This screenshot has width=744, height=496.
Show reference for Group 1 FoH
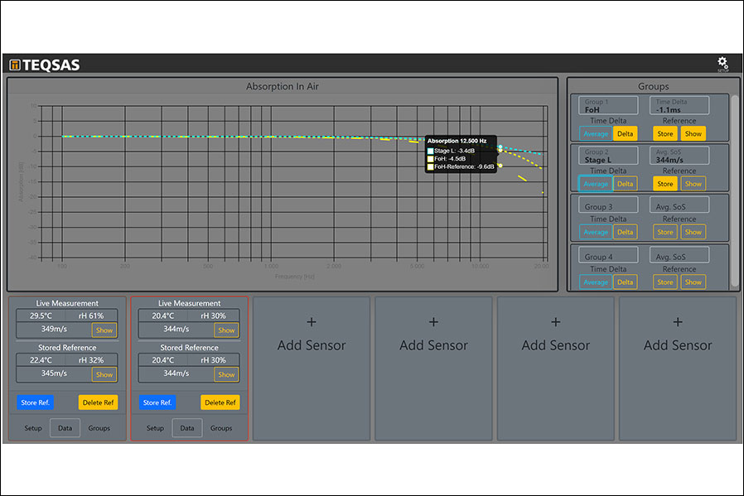pyautogui.click(x=693, y=133)
